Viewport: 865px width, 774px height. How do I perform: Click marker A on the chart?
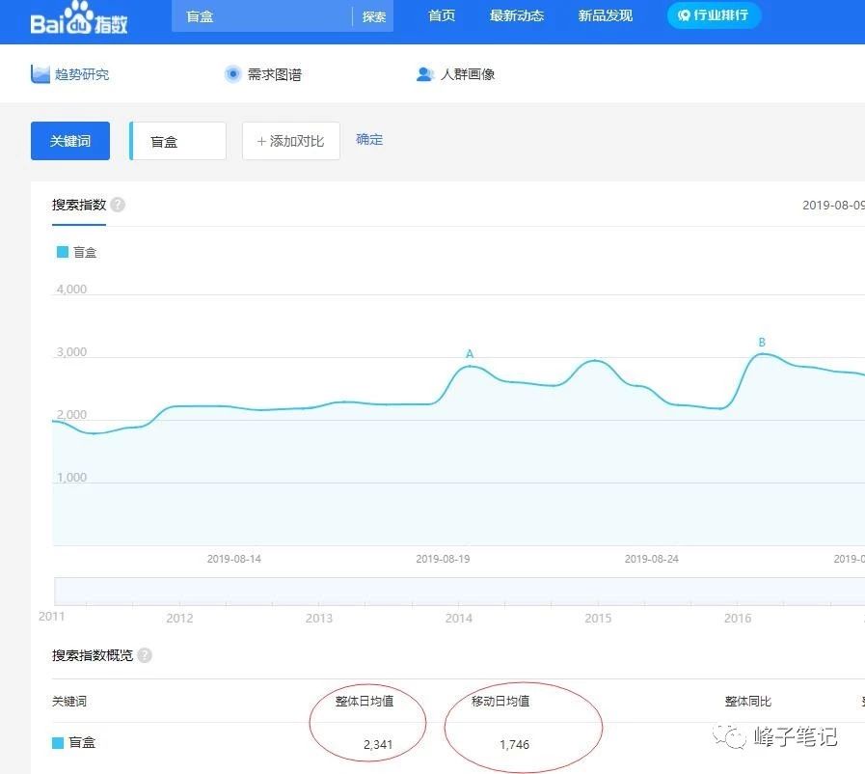click(470, 354)
